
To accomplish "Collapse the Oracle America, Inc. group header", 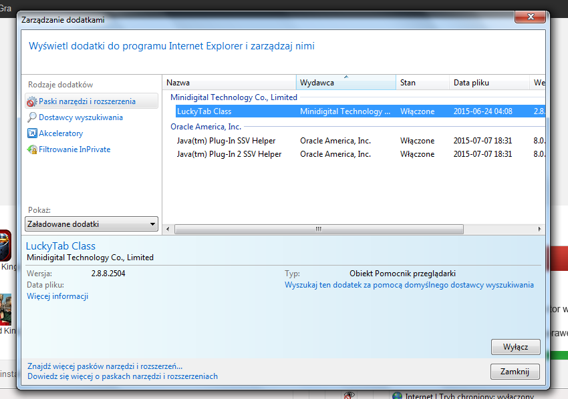I will (x=206, y=127).
